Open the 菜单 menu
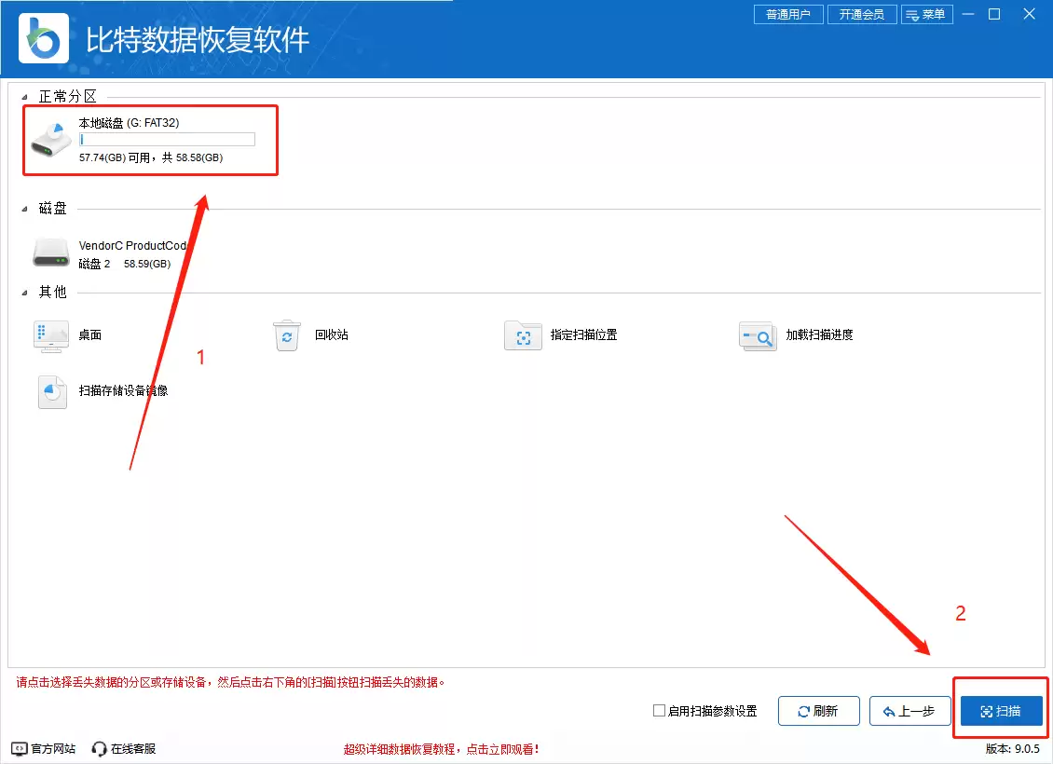This screenshot has width=1053, height=764. pos(927,14)
